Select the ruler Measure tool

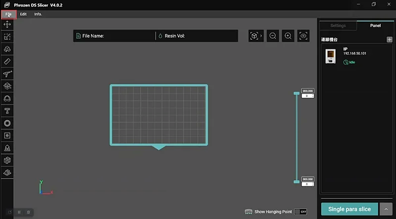pos(7,62)
